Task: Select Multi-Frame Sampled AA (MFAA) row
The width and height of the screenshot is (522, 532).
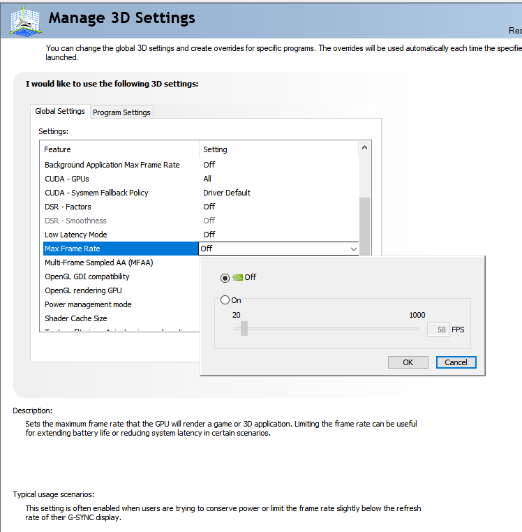Action: coord(121,263)
